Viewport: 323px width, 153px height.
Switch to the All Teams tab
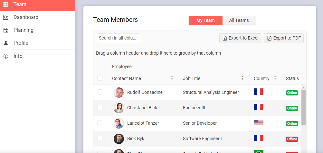pos(239,20)
